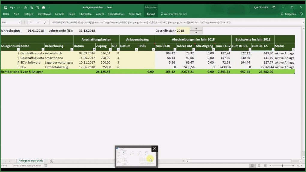The width and height of the screenshot is (306, 172).
Task: Open the Überprüfen ribbon tab
Action: point(85,14)
